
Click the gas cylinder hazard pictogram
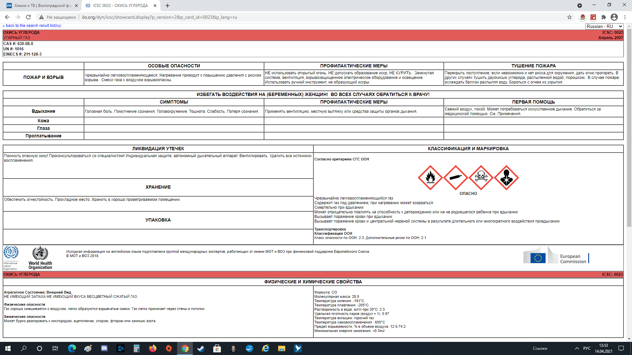coord(456,177)
